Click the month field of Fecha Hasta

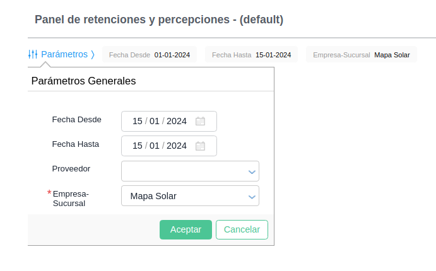point(155,146)
